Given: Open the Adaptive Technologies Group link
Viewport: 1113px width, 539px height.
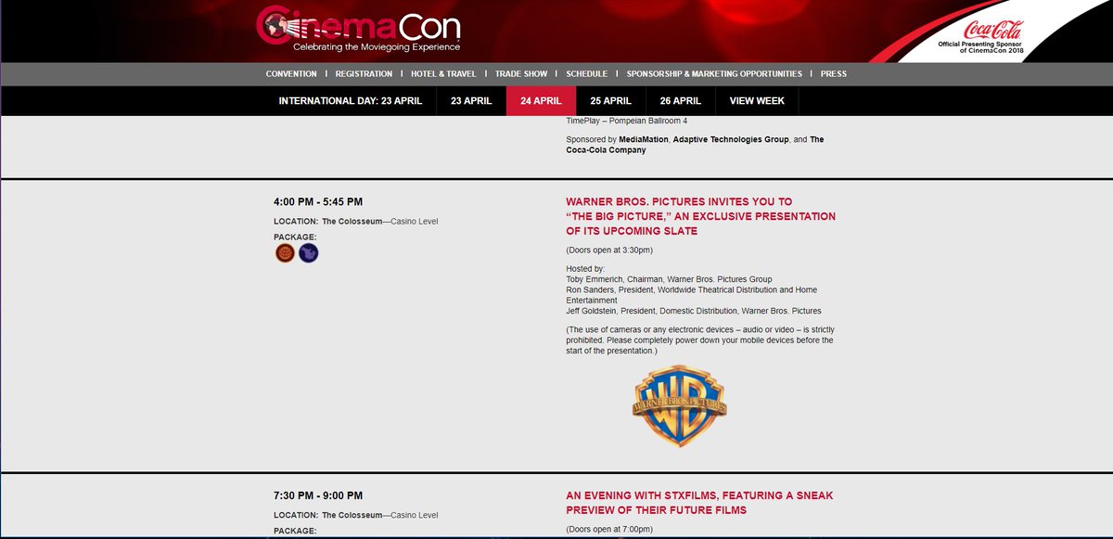Looking at the screenshot, I should coord(731,139).
